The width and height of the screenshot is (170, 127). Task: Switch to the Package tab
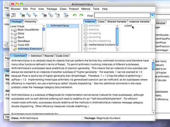point(17,22)
